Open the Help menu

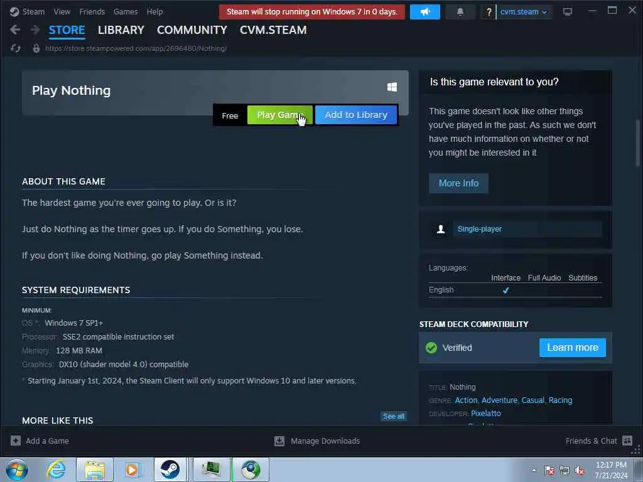click(154, 12)
